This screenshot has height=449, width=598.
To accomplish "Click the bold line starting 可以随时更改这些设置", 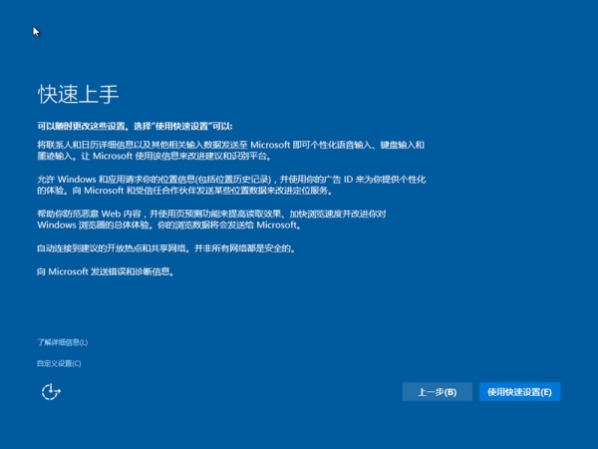I will (135, 126).
